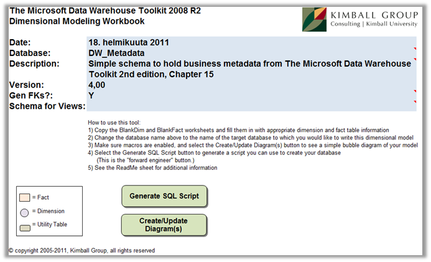The width and height of the screenshot is (431, 262).
Task: Click the Schema for Views label
Action: click(x=47, y=106)
